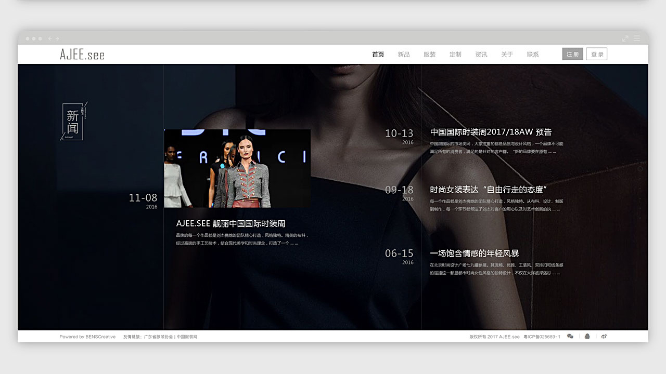Open article 中国国际时装周2017/18AW 预告

click(x=491, y=132)
